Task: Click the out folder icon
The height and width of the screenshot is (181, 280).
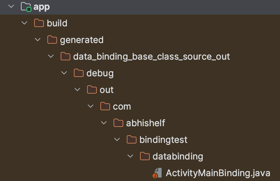Action: pyautogui.click(x=92, y=90)
